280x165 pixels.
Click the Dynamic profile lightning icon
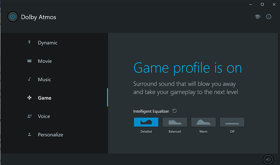[x=29, y=43]
